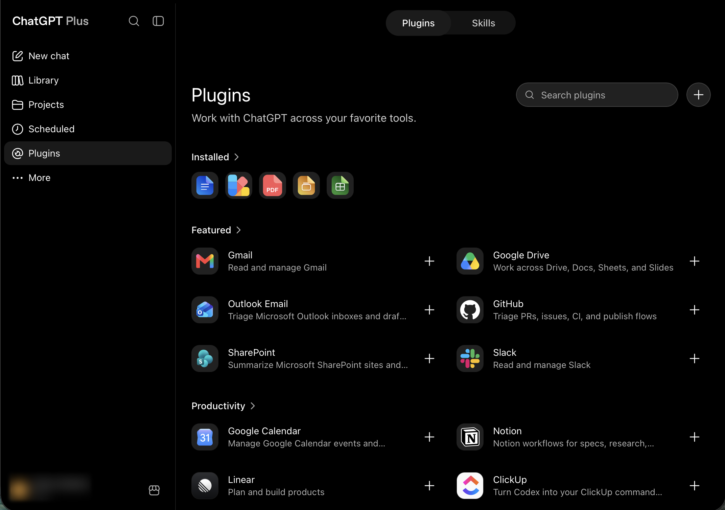Add the ClickUp plugin with its plus
The width and height of the screenshot is (725, 510).
pos(695,486)
